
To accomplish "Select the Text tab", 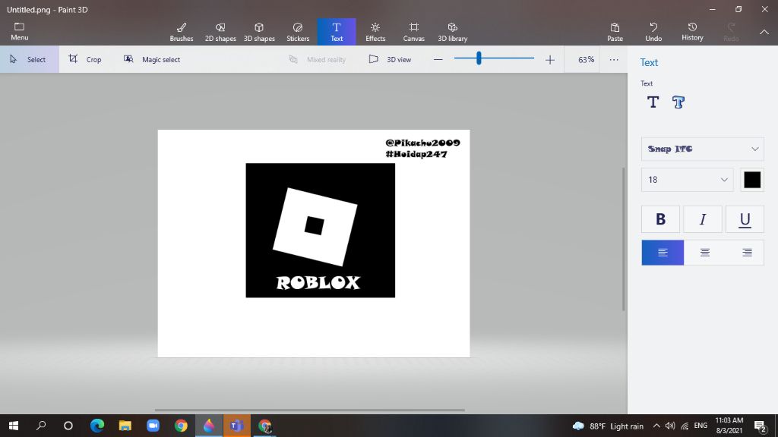I will pyautogui.click(x=337, y=32).
